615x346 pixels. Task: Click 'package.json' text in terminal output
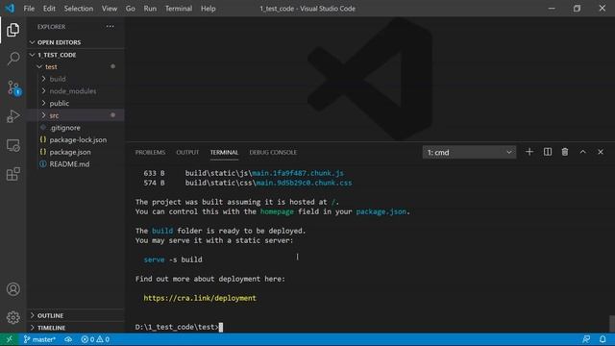pos(381,211)
